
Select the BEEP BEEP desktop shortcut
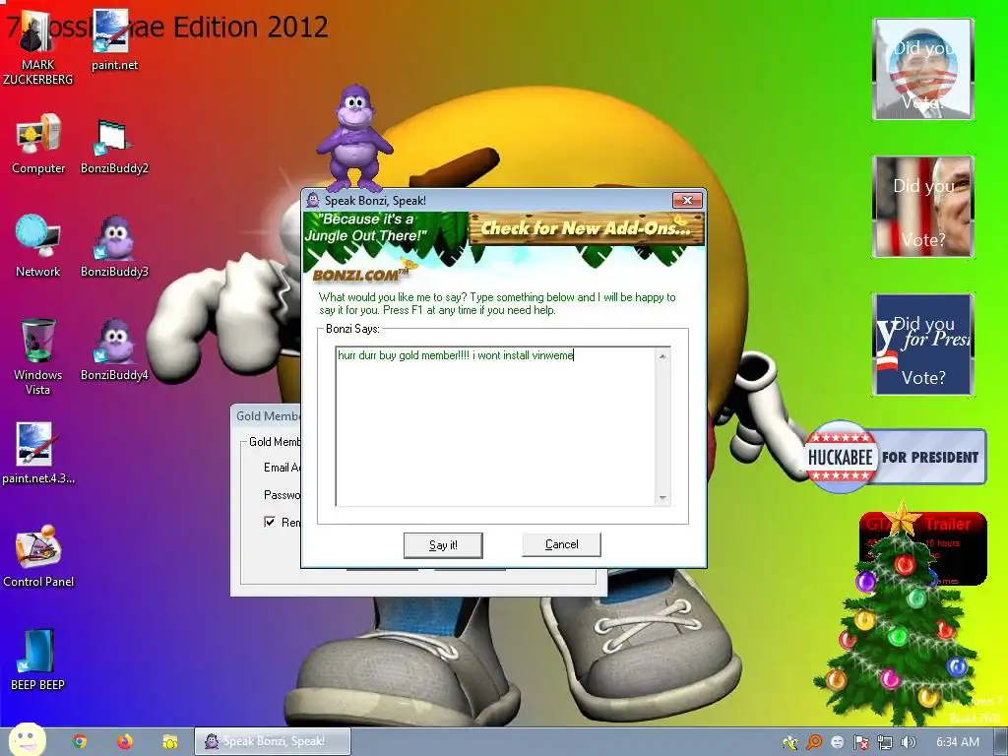point(37,660)
